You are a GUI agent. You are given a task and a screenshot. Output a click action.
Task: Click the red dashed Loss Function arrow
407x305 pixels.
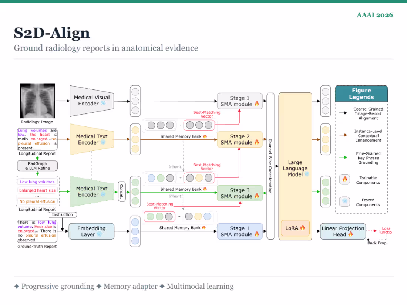(371, 231)
